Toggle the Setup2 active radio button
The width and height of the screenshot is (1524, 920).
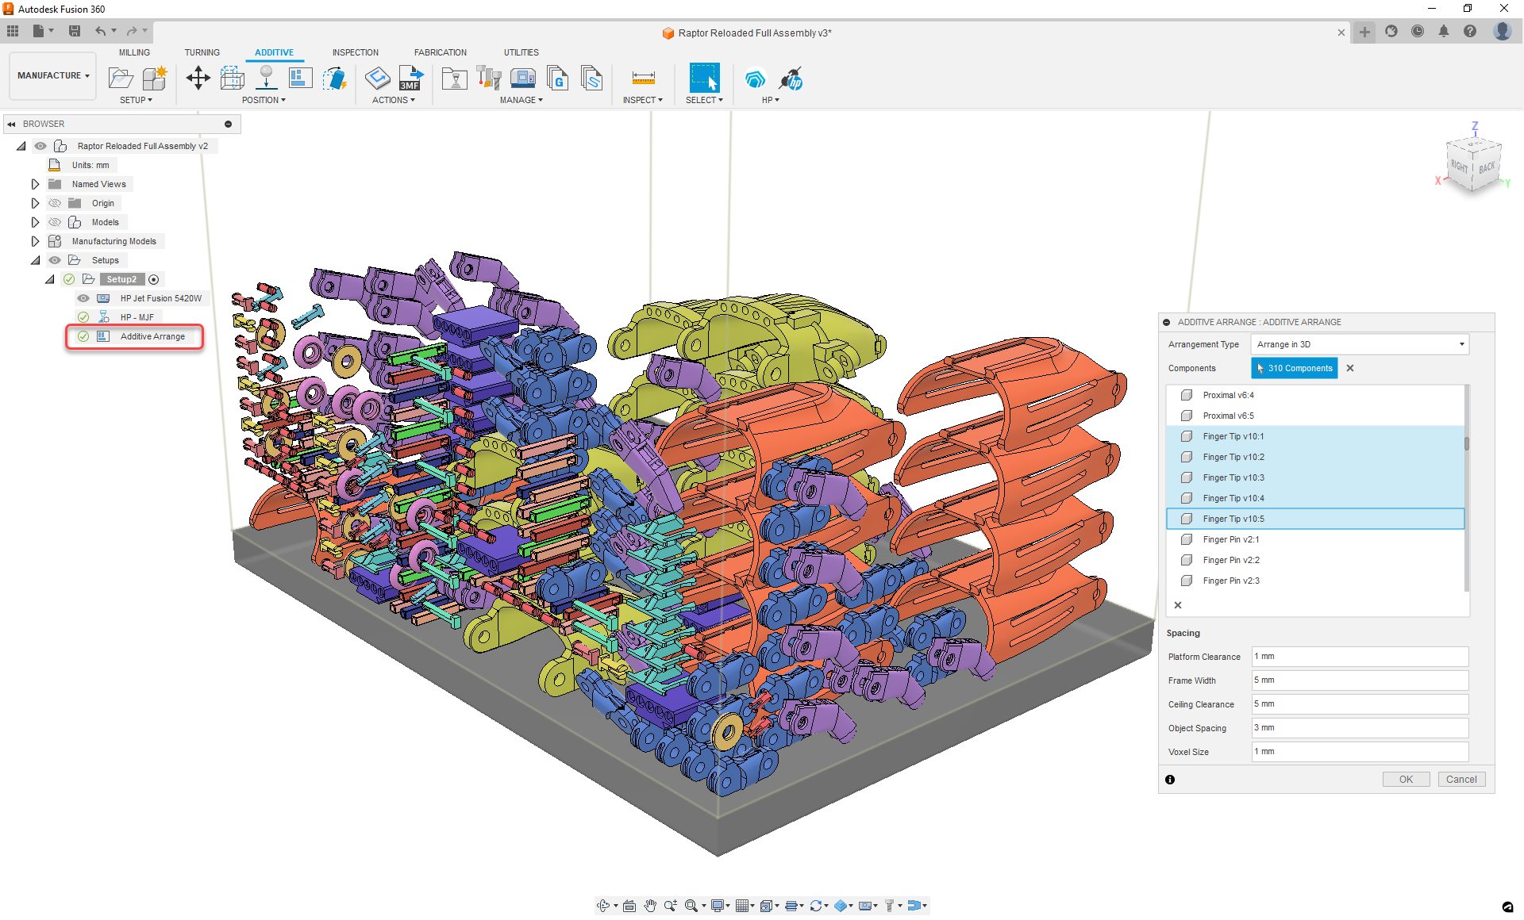pos(154,279)
